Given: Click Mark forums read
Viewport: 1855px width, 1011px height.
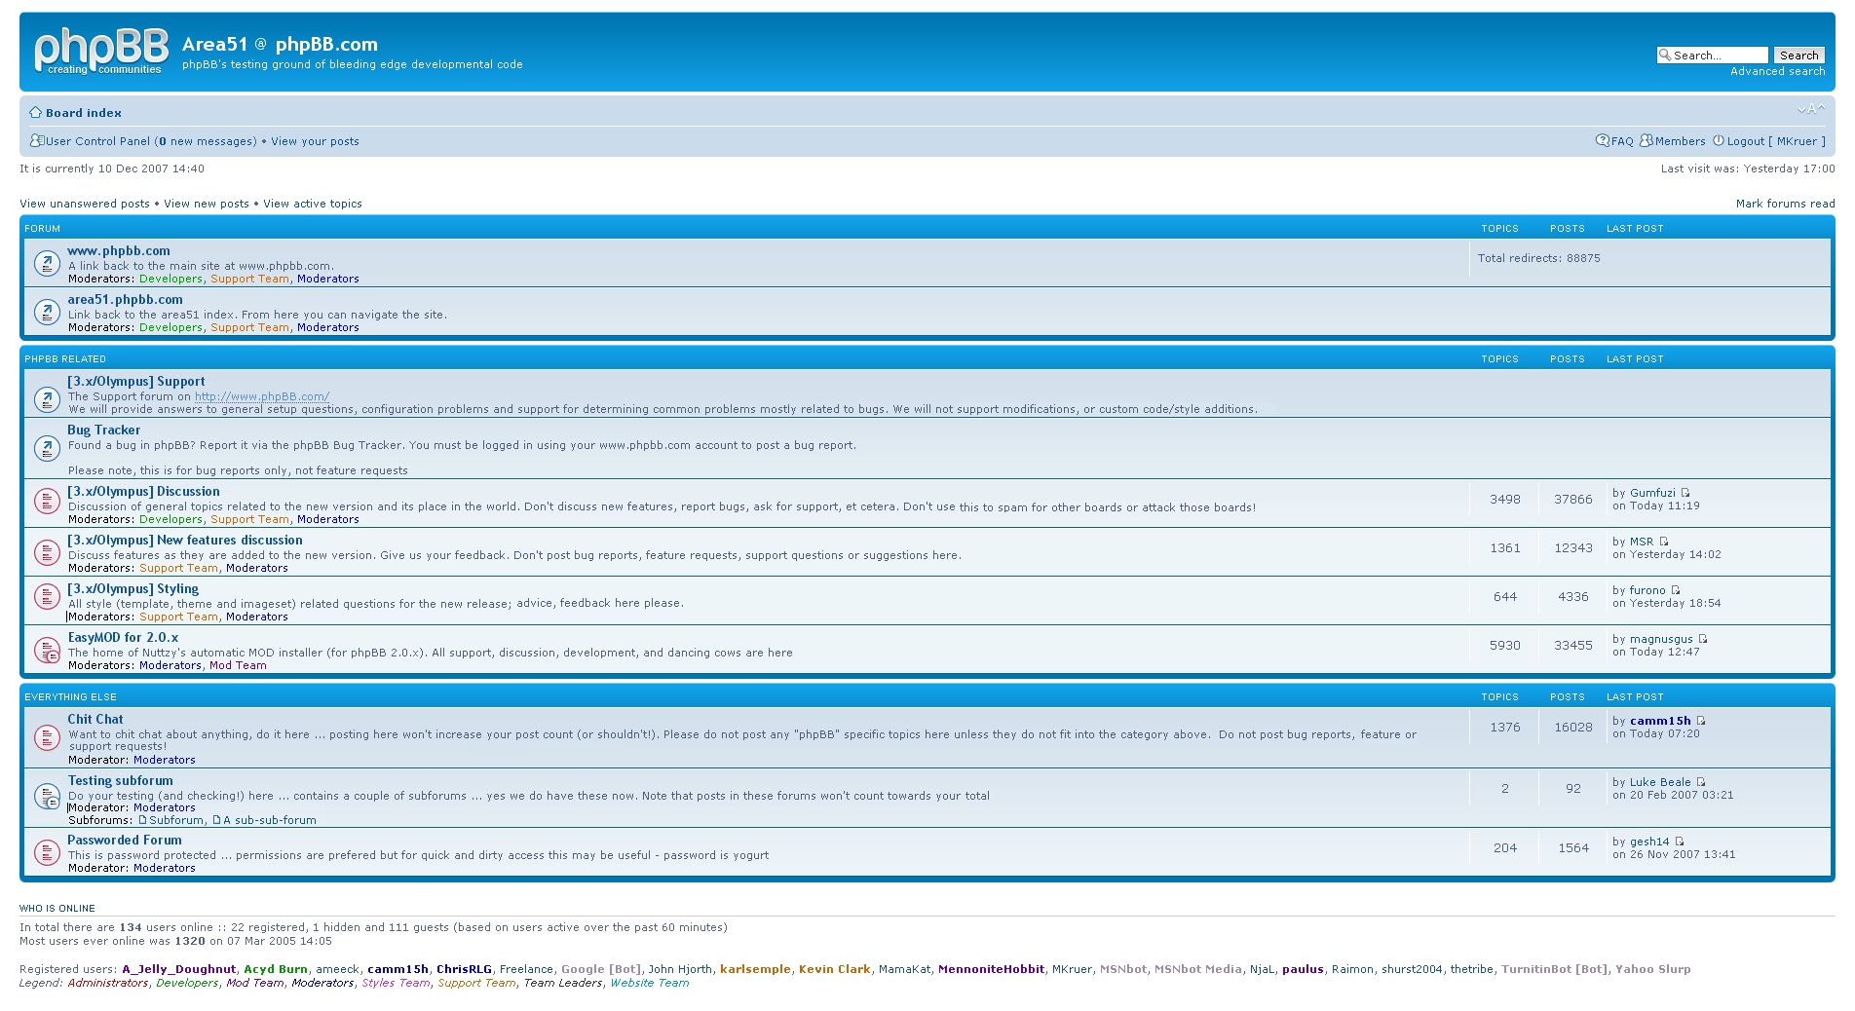Looking at the screenshot, I should (x=1785, y=204).
